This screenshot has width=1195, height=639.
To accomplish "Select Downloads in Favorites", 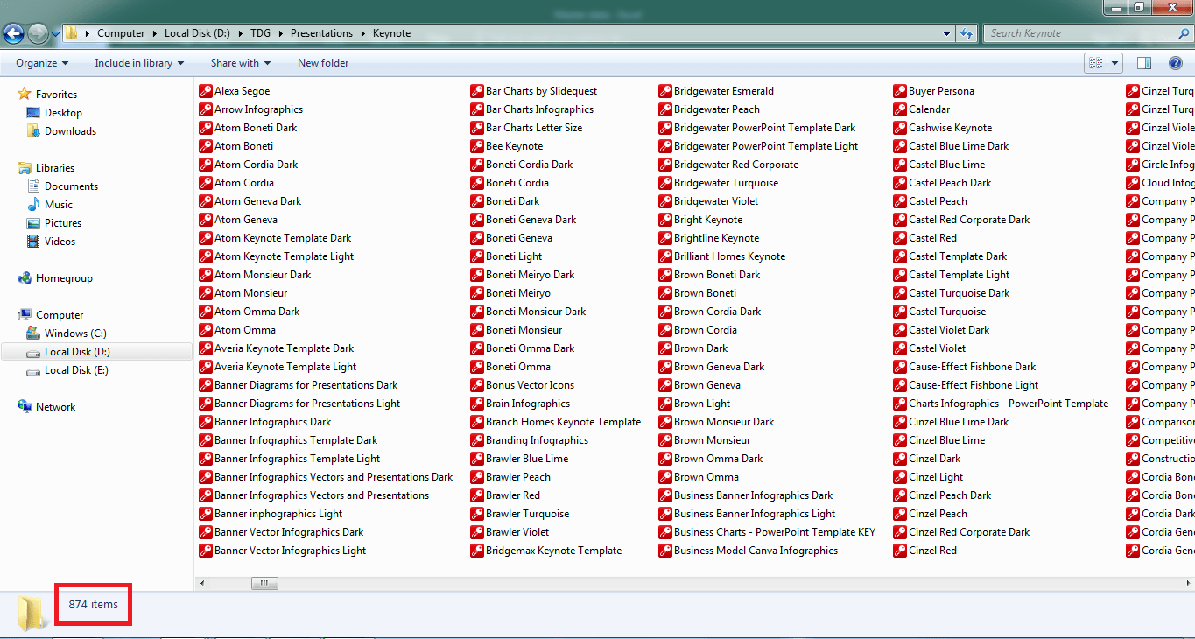I will click(70, 131).
